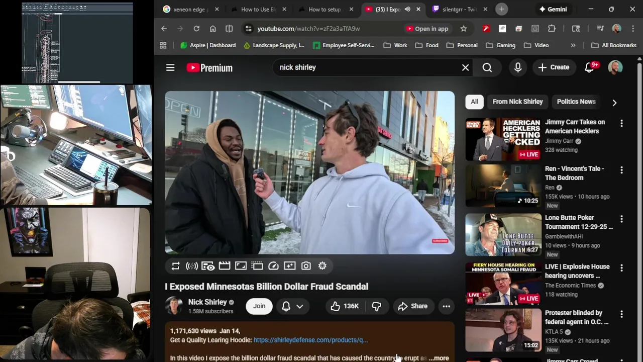Join the Nick Shirley channel
This screenshot has height=362, width=643.
point(259,306)
